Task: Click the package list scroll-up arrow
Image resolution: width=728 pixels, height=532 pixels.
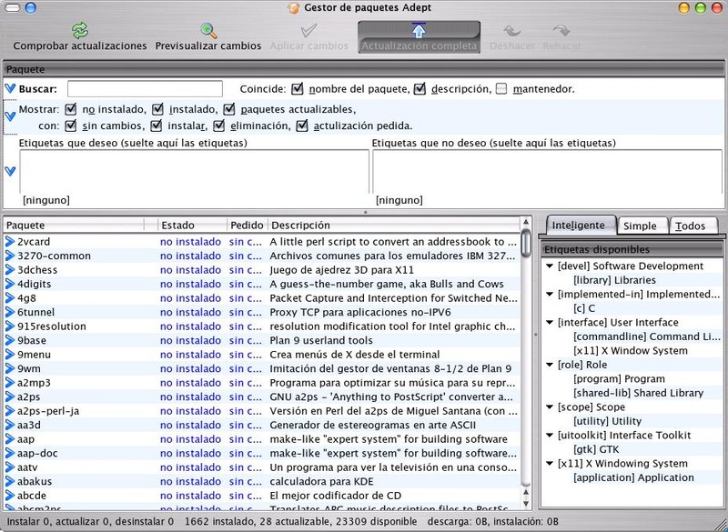Action: pos(526,223)
